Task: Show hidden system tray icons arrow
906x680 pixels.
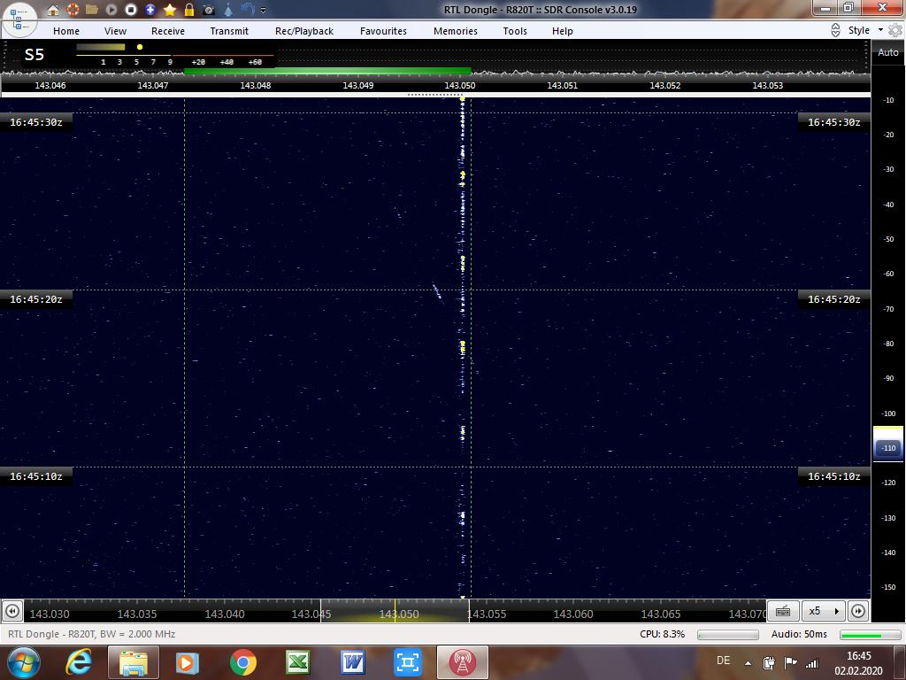Action: (749, 663)
